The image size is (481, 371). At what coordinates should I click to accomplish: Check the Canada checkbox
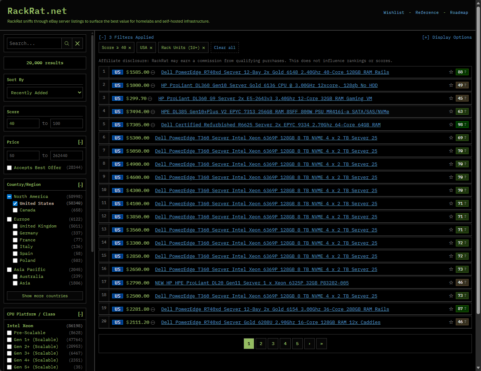point(15,210)
